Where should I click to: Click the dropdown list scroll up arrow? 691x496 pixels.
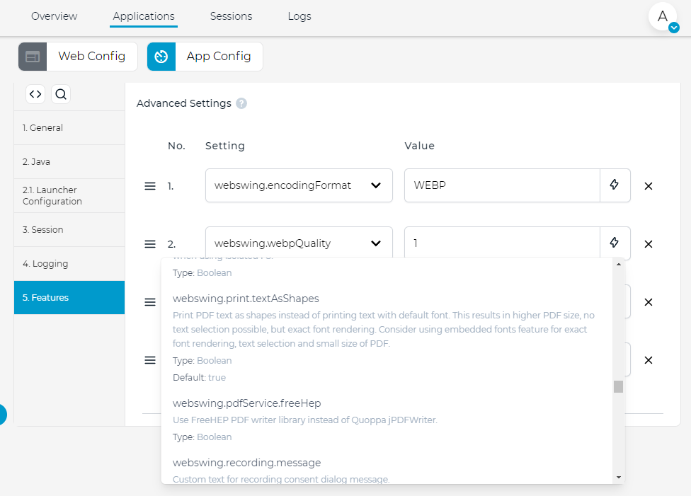coord(619,265)
